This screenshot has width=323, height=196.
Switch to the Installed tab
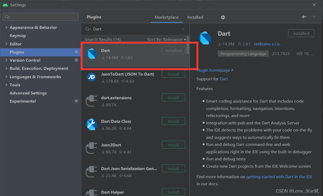pyautogui.click(x=195, y=17)
